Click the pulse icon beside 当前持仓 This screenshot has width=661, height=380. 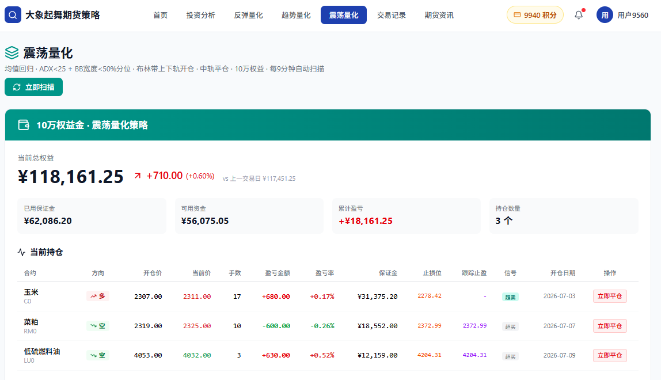21,252
